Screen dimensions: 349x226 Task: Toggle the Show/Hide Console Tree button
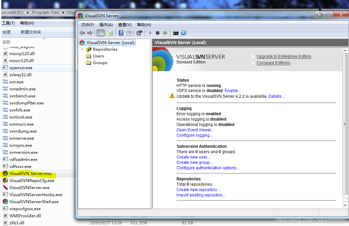pyautogui.click(x=101, y=33)
